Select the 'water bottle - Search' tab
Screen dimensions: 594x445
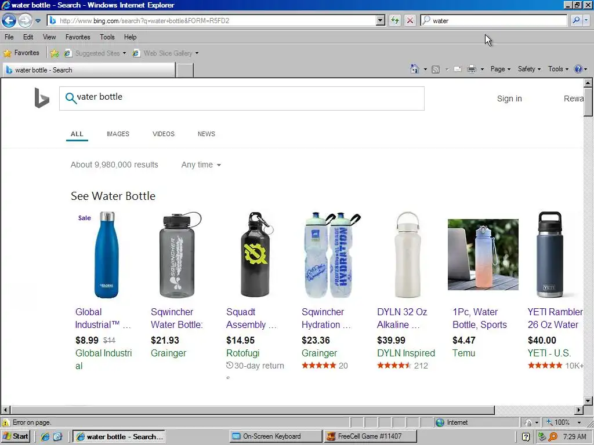pos(89,70)
